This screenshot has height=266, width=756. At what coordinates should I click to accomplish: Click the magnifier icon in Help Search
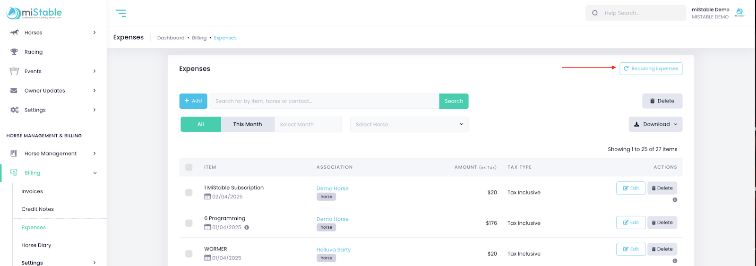595,13
